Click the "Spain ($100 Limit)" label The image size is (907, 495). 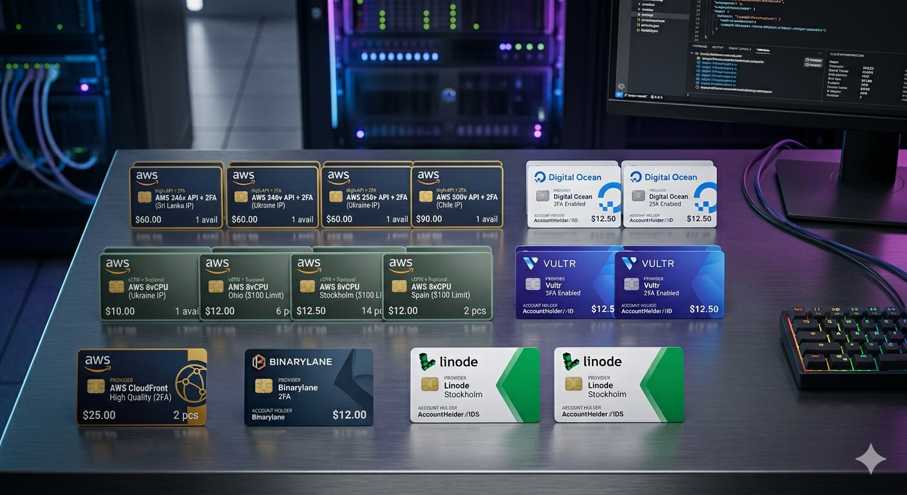click(x=441, y=295)
